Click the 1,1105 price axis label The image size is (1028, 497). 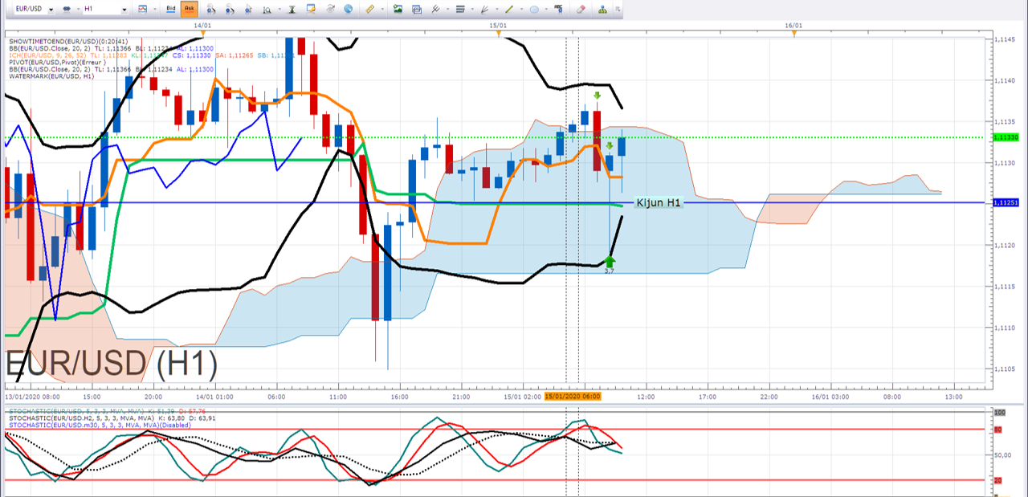tap(1006, 369)
